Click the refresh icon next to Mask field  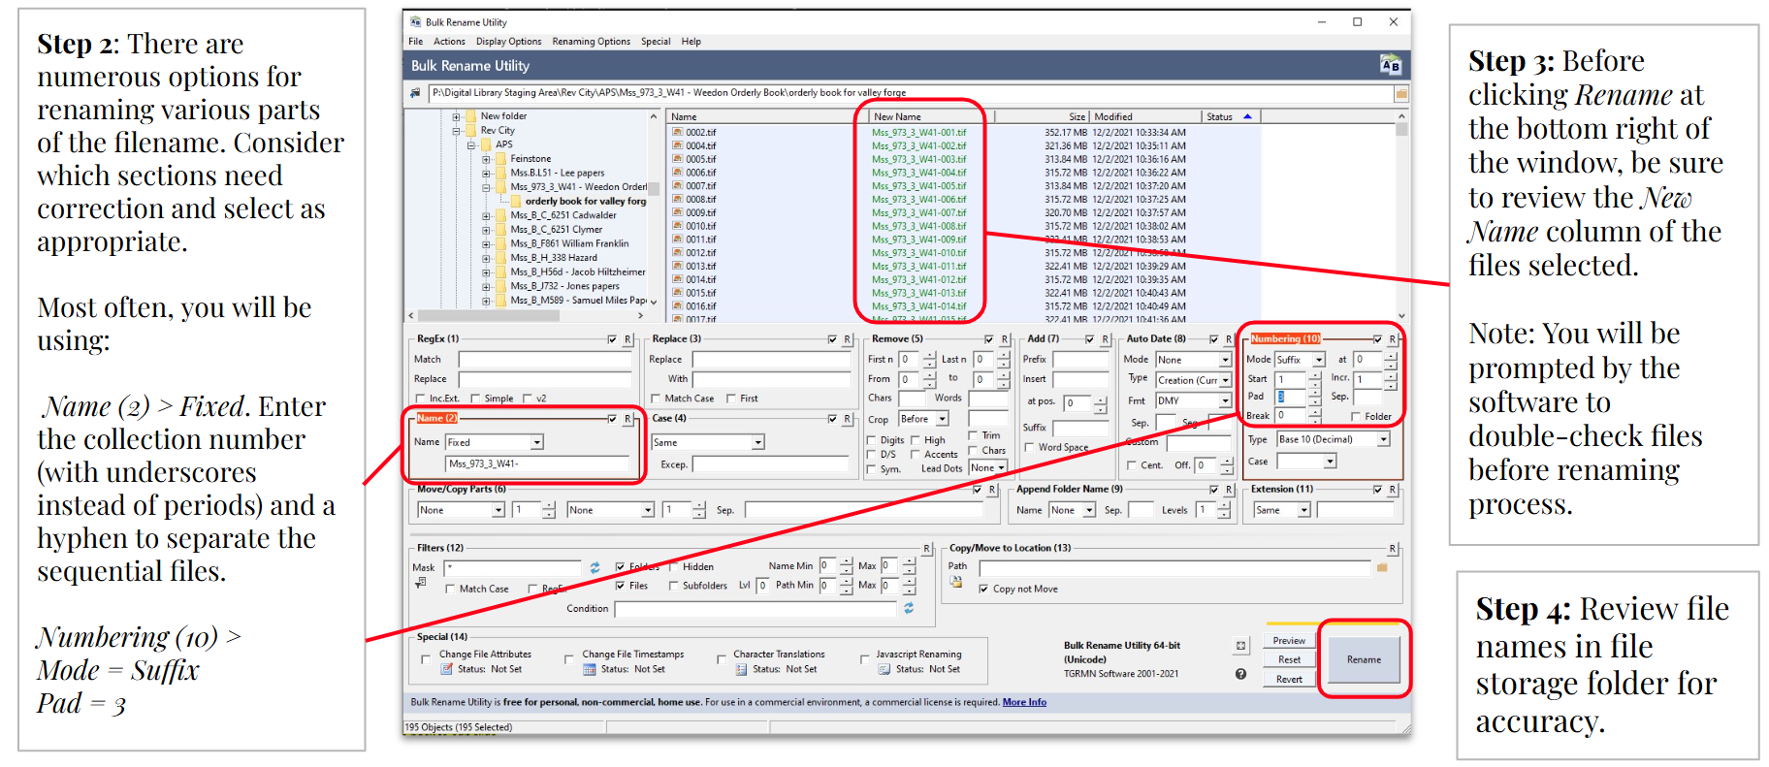pyautogui.click(x=595, y=567)
